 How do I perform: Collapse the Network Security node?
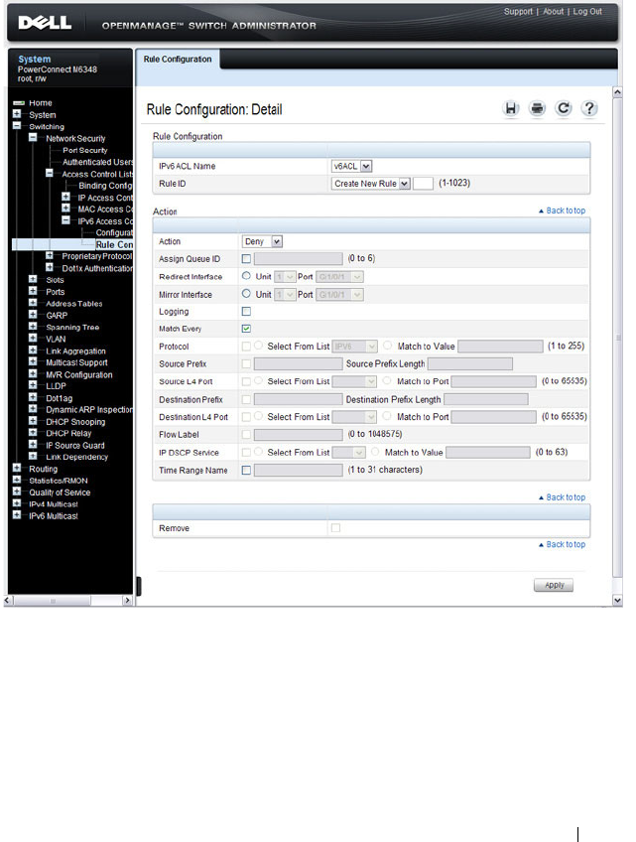click(34, 138)
